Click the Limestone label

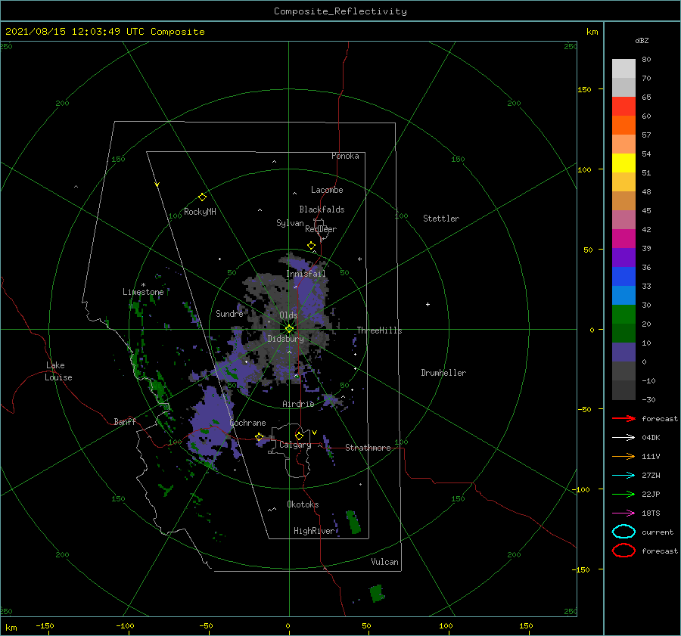coord(143,292)
